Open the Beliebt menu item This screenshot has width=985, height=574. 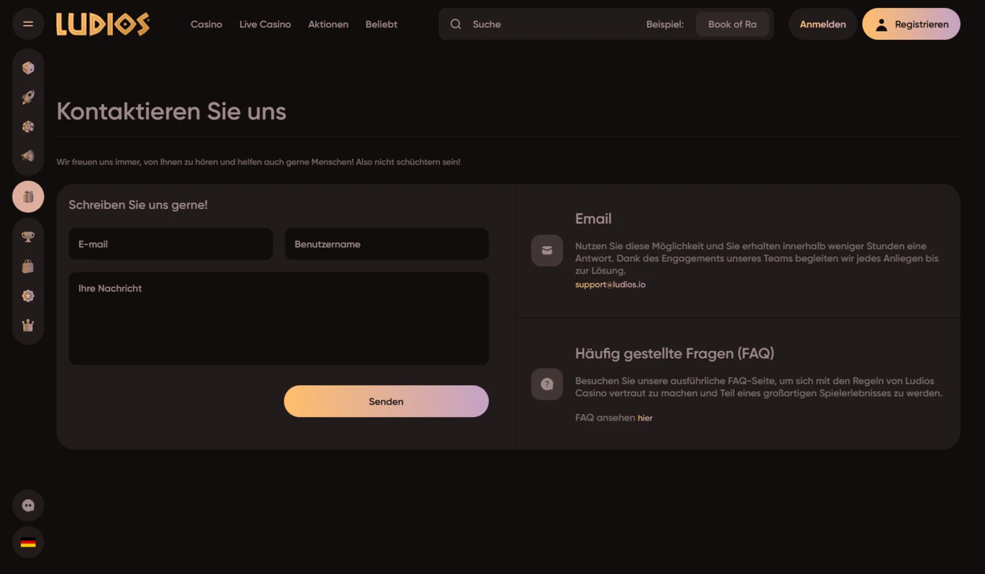click(382, 24)
